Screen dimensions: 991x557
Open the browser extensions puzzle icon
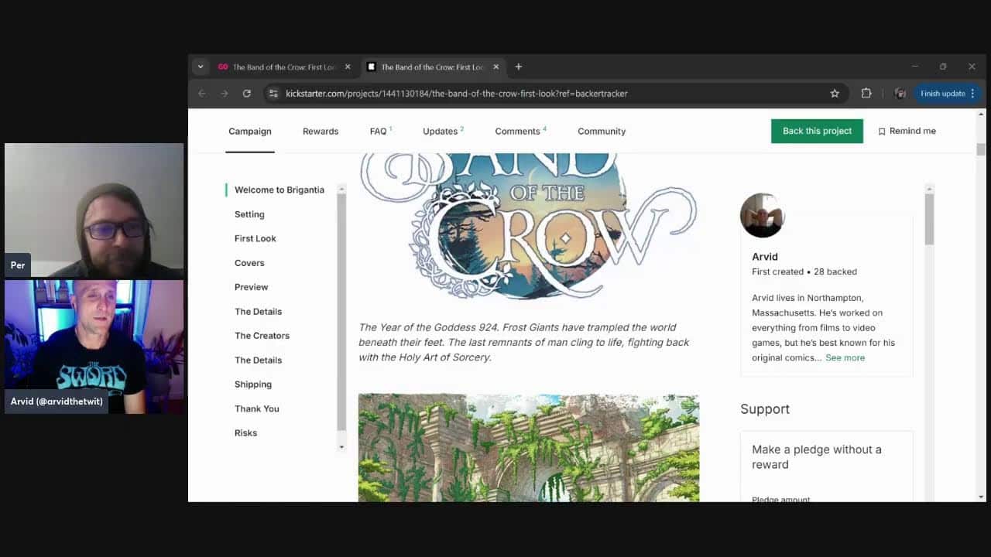pyautogui.click(x=866, y=94)
